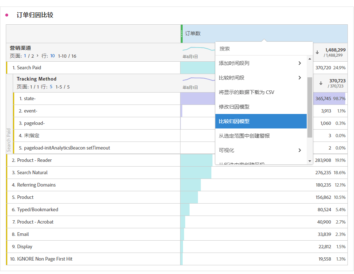The width and height of the screenshot is (354, 274).
Task: Select 将显示的数据下载为 CSV
Action: click(261, 92)
